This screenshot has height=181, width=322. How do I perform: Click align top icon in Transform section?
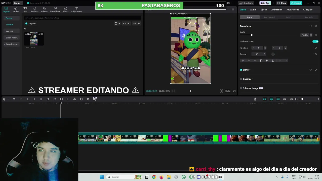(261, 61)
